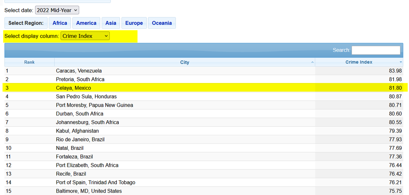Viewport: 409px width, 195px height.
Task: Click the City column sort arrow icon
Action: click(313, 62)
